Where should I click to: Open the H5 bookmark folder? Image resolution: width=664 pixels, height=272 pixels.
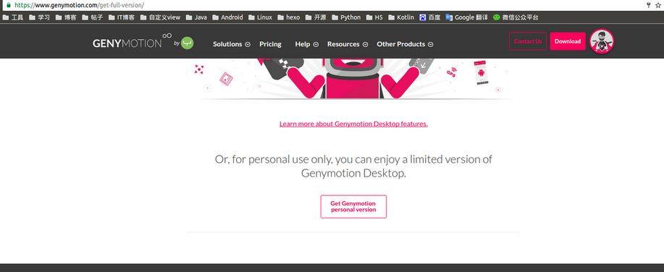click(374, 17)
